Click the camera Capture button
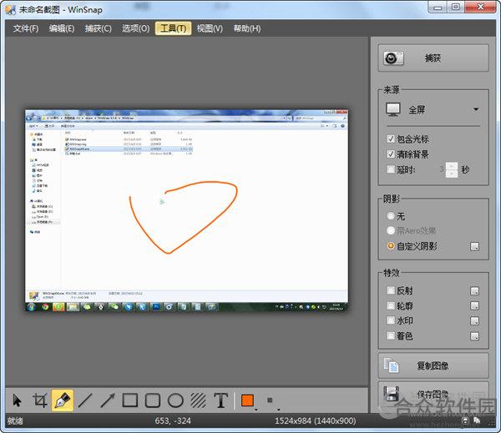Image resolution: width=501 pixels, height=433 pixels. tap(433, 58)
